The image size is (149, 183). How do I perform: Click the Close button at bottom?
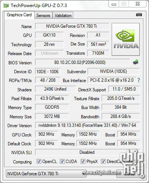pos(130,174)
